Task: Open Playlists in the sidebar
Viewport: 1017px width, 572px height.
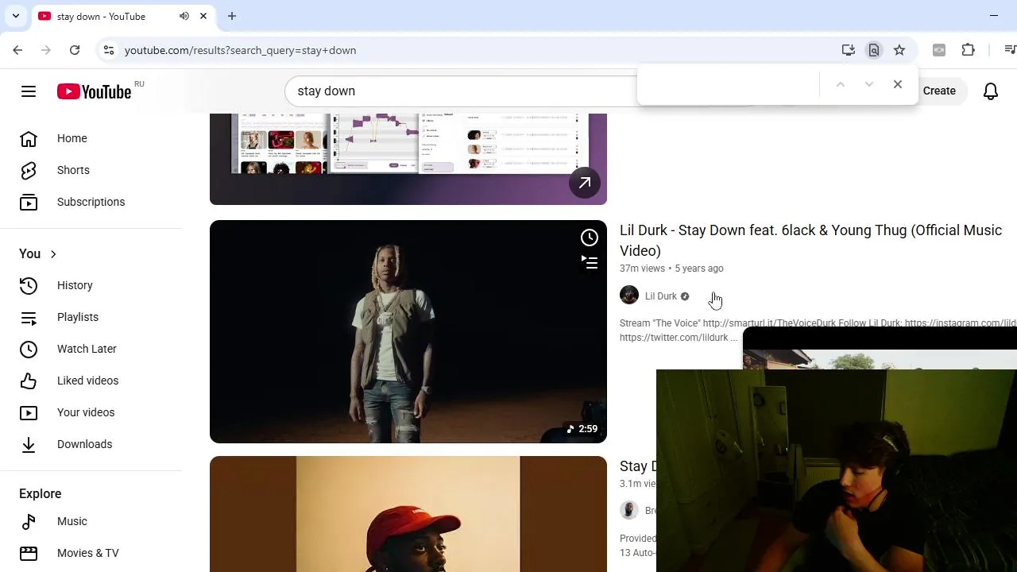Action: [x=78, y=317]
